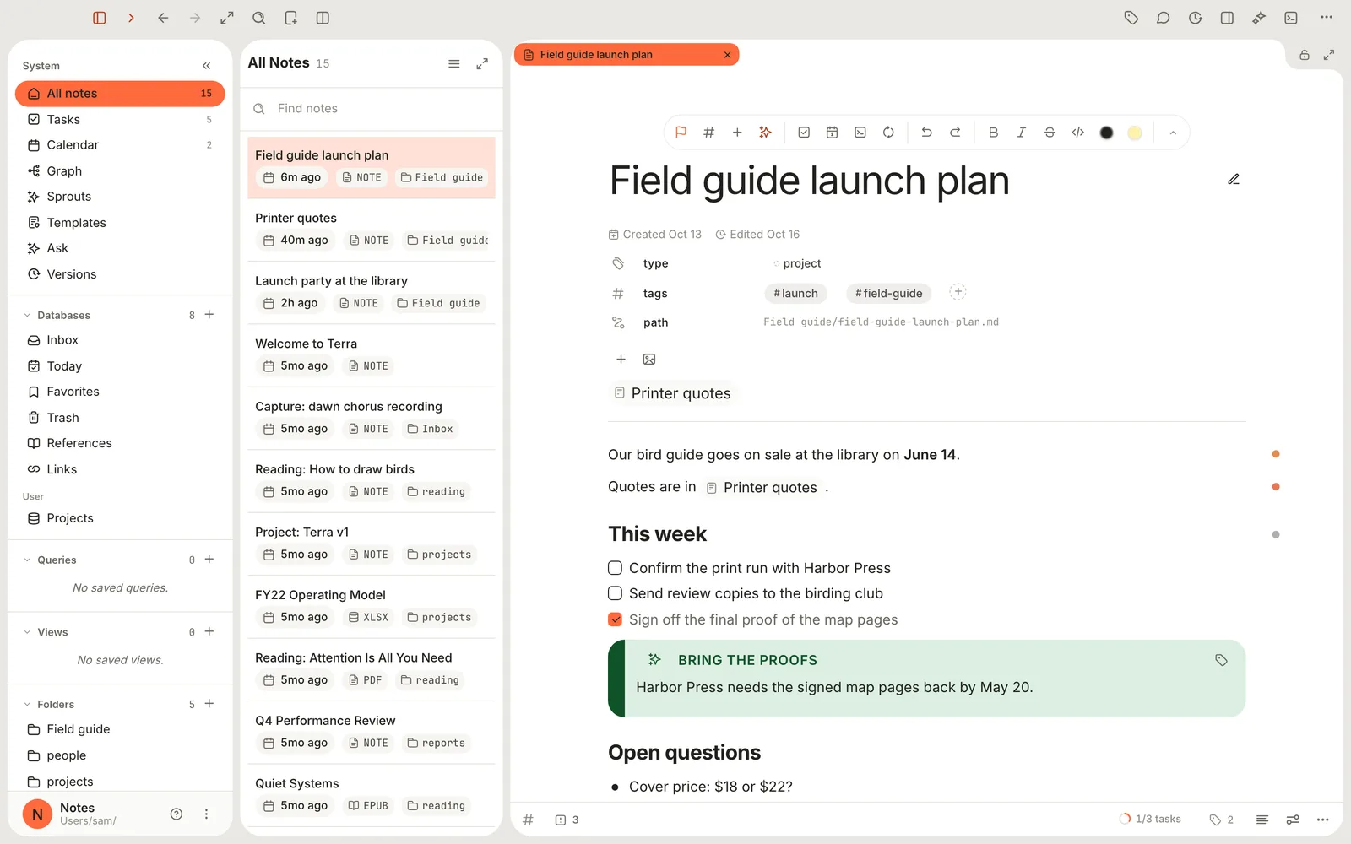Click the edit pencil beside the title
Image resolution: width=1351 pixels, height=844 pixels.
click(1234, 179)
